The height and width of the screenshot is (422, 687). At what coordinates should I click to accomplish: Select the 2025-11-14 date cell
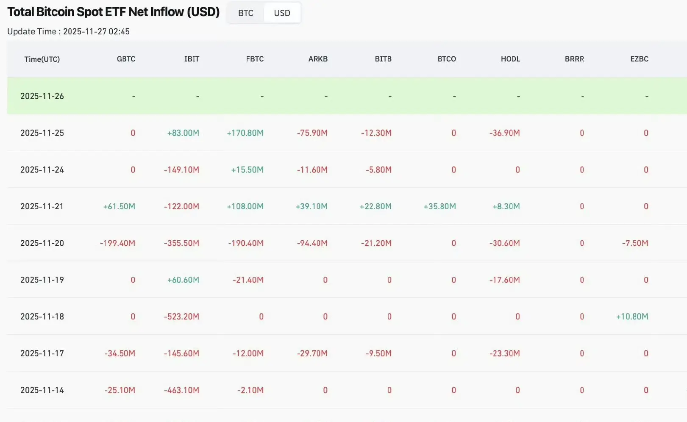42,390
